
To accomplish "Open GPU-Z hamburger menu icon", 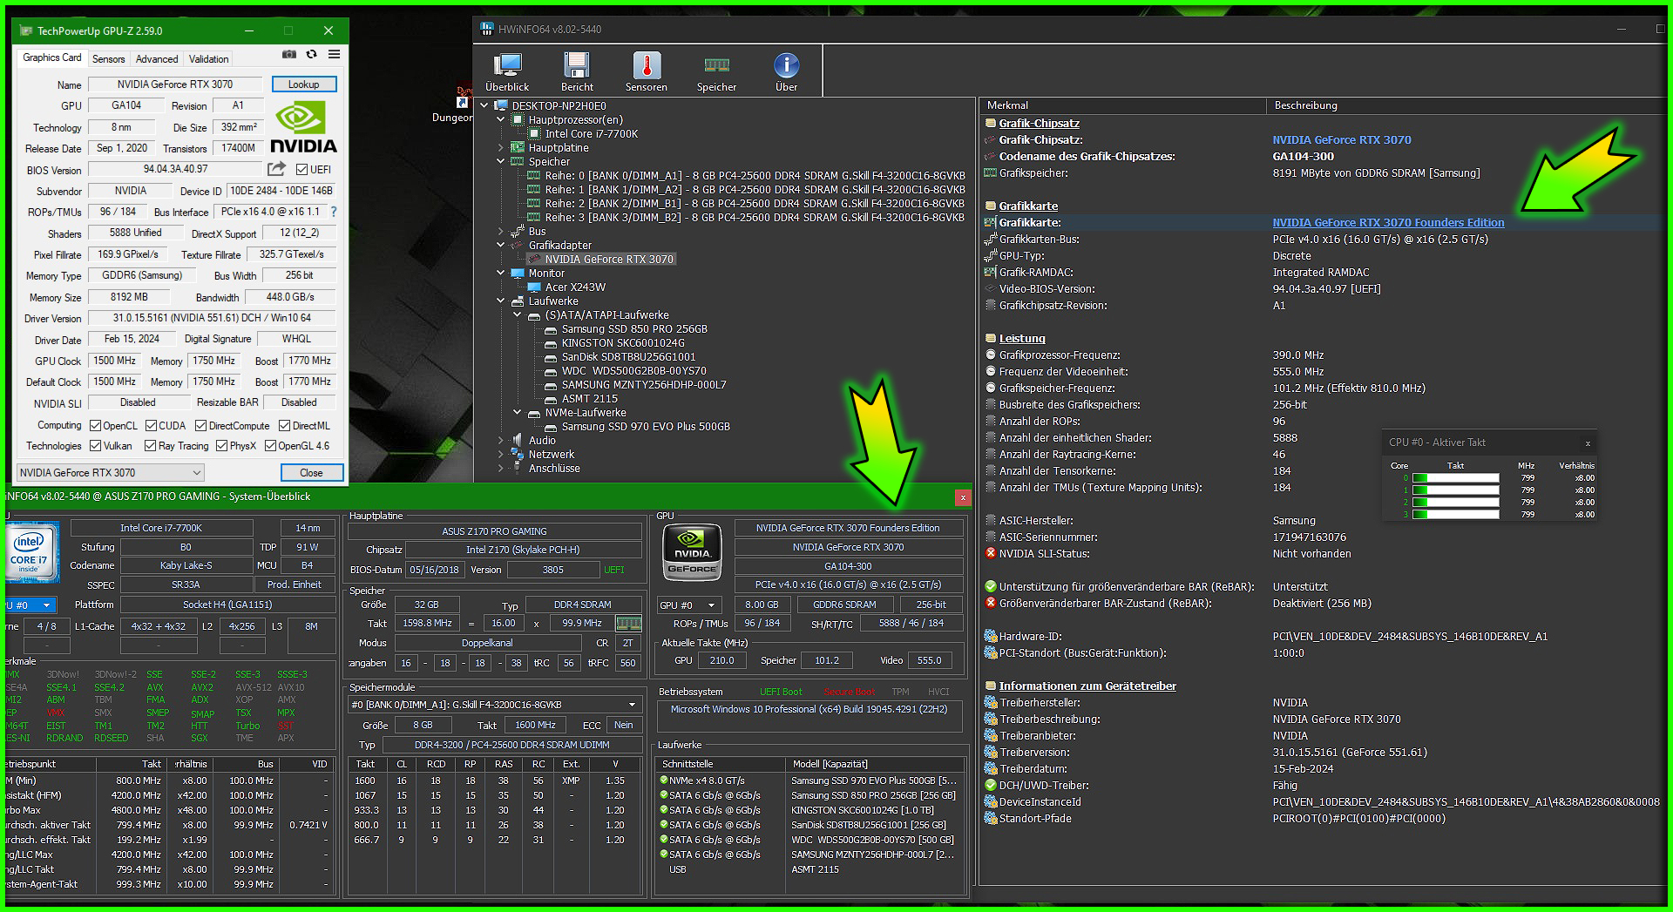I will (334, 55).
